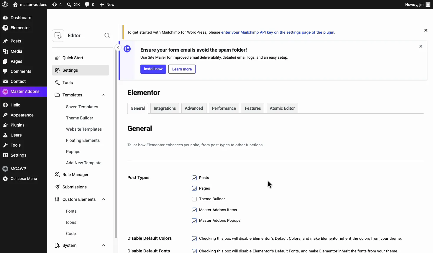Check the Theme Builder post type checkbox
Image resolution: width=433 pixels, height=253 pixels.
click(194, 199)
